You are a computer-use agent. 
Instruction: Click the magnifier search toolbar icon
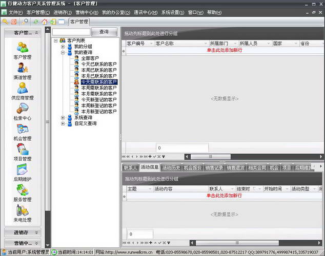pyautogui.click(x=25, y=22)
